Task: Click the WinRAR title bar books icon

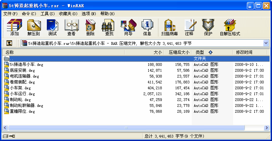Action: pos(5,6)
